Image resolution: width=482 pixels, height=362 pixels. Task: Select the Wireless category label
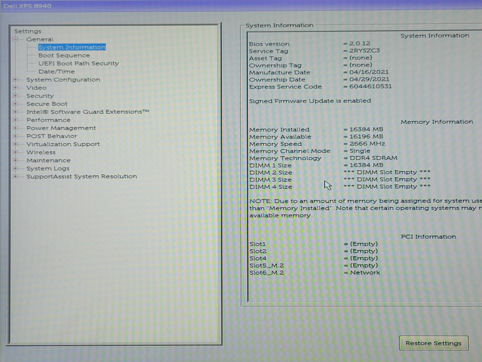click(x=41, y=152)
